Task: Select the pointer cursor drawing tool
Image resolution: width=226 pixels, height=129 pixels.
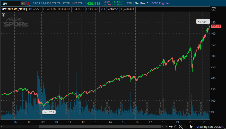Action: 191,127
